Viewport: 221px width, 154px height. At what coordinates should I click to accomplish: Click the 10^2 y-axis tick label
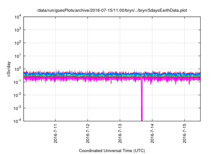click(x=18, y=43)
